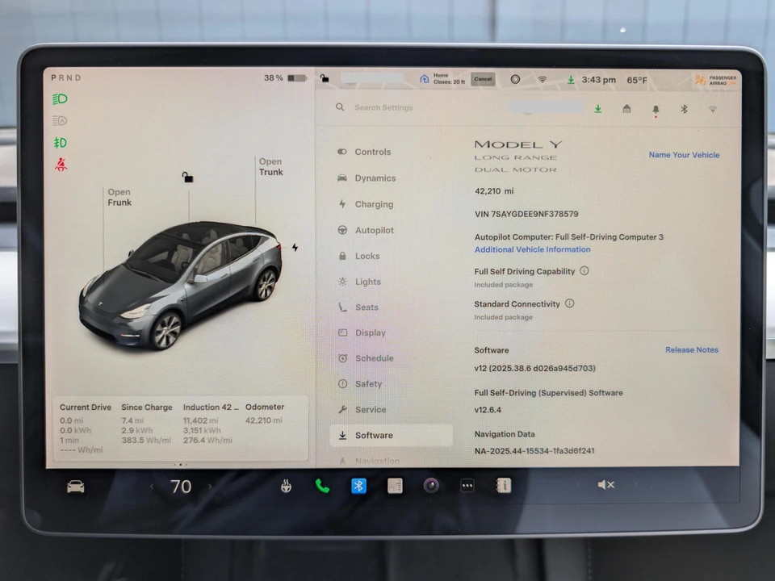The image size is (775, 581).
Task: Tap the car controls icon in bottom bar
Action: coord(76,487)
